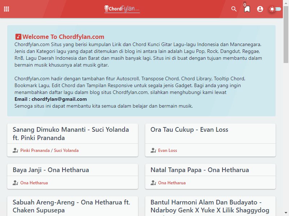The height and width of the screenshot is (216, 289).
Task: Toggle the light/dark mode switch
Action: tap(275, 9)
